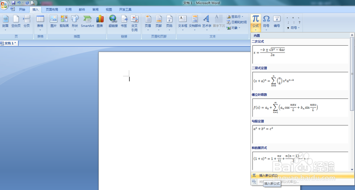
Task: Undo the last action in quick access toolbar
Action: [19, 3]
